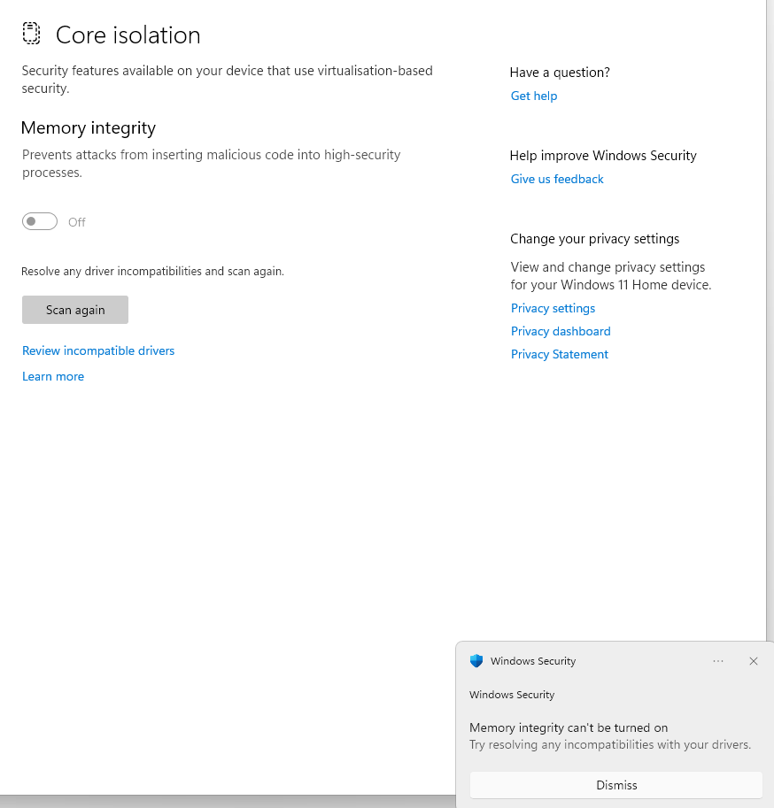Open the Learn more link
This screenshot has width=774, height=808.
(x=53, y=377)
